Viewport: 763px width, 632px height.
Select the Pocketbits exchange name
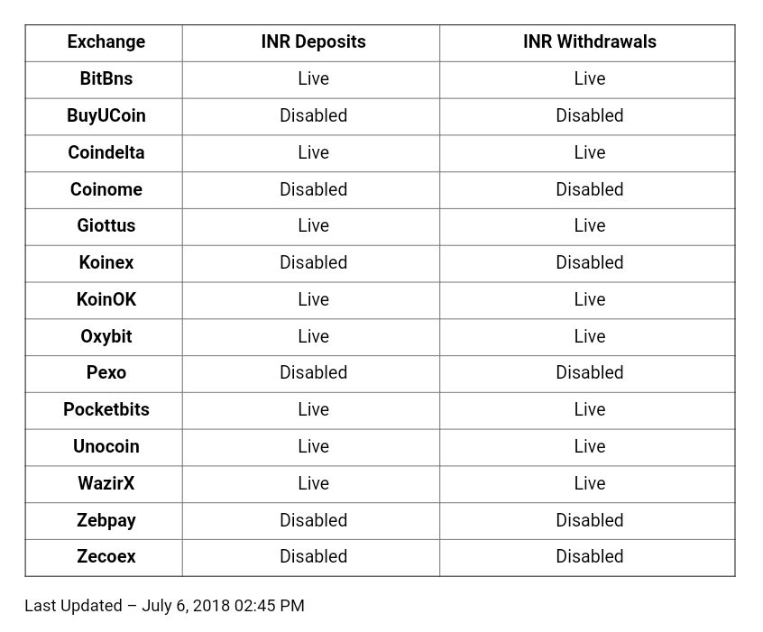coord(106,409)
